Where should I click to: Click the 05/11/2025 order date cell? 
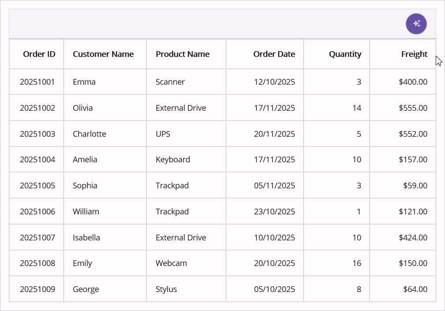(x=274, y=186)
